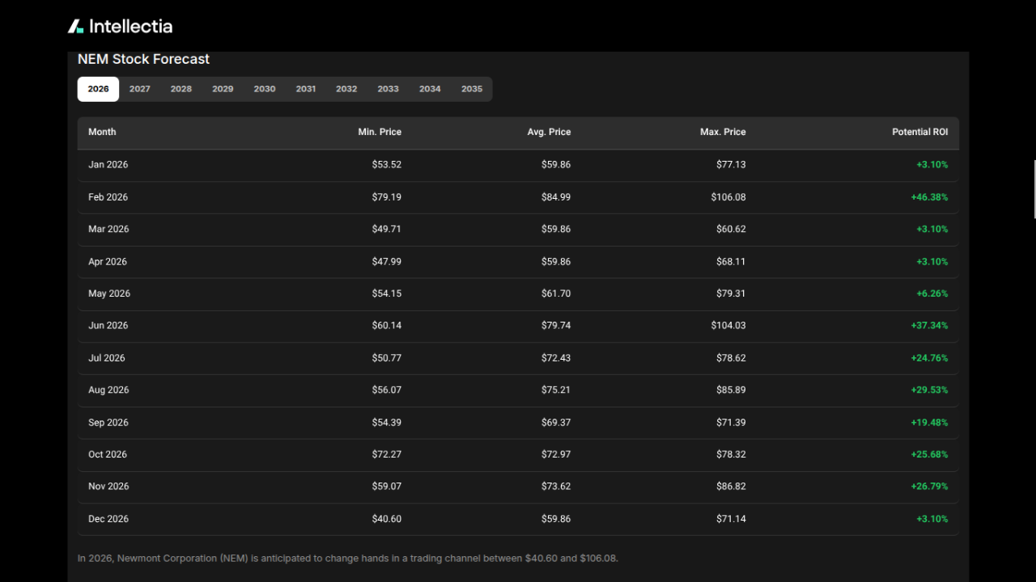This screenshot has width=1036, height=582.
Task: Click the +19.48% ROI value
Action: pyautogui.click(x=929, y=423)
